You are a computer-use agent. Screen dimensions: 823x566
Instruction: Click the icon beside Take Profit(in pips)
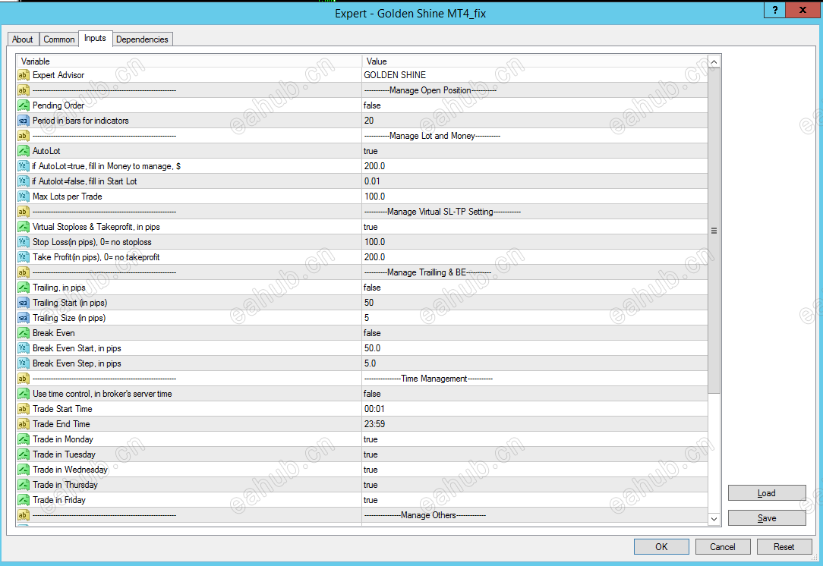coord(23,257)
